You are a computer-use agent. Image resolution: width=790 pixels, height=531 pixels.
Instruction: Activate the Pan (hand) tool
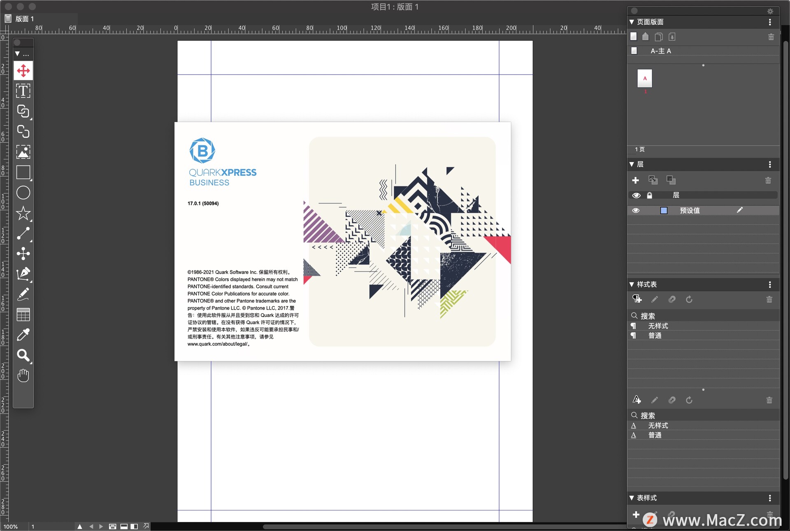(x=23, y=375)
